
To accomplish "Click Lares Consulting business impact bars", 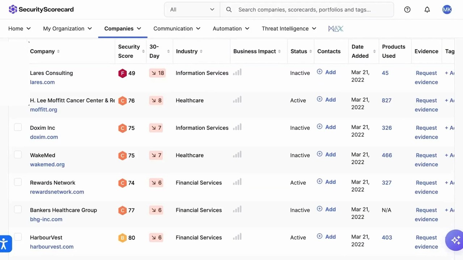I will (237, 73).
